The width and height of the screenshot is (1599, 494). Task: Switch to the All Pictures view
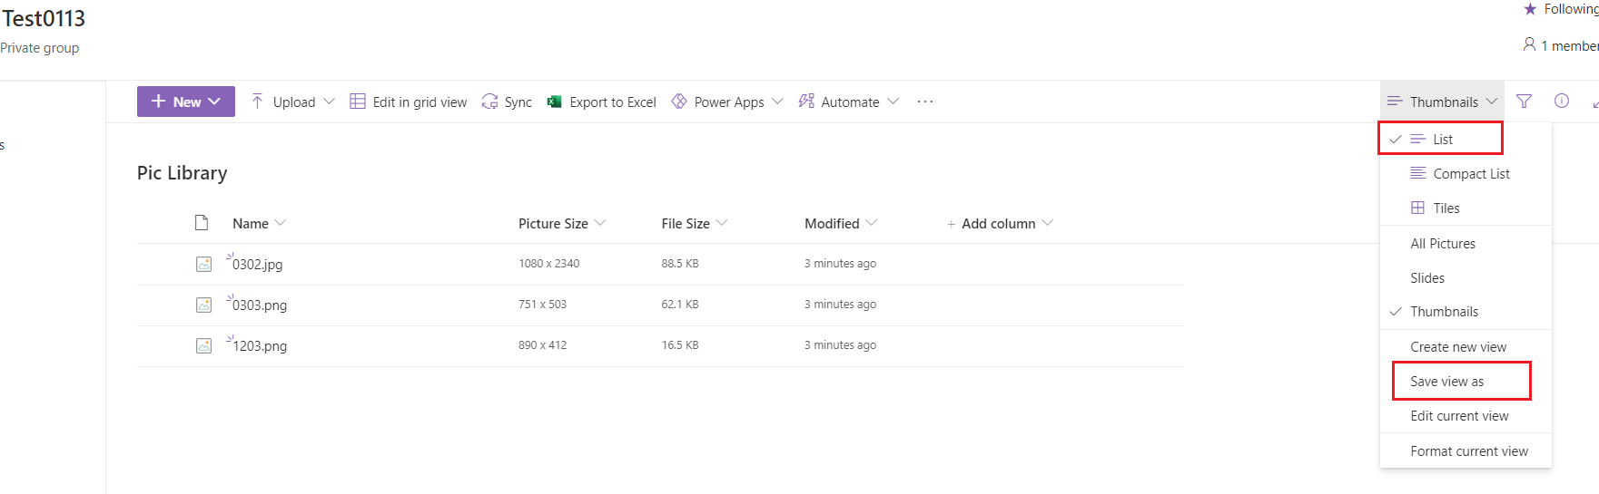[x=1466, y=243]
